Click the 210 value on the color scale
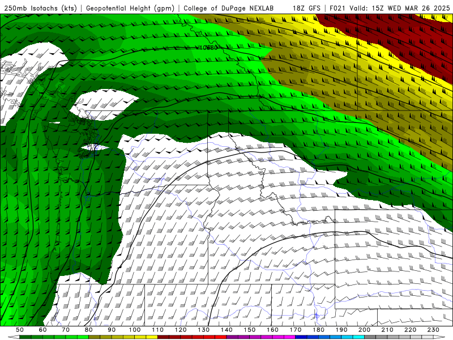Viewport: 453px width, 340px height. click(387, 330)
